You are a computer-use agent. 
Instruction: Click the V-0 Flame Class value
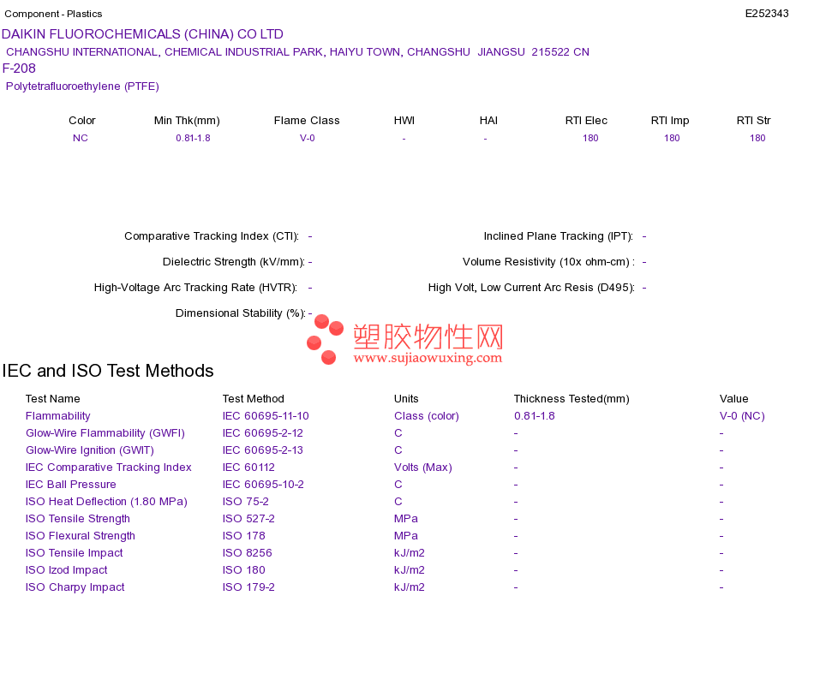point(308,138)
